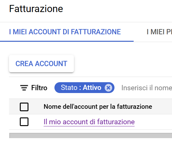Click the Attivo value inside the filter chip
The image size is (172, 144).
click(x=92, y=87)
